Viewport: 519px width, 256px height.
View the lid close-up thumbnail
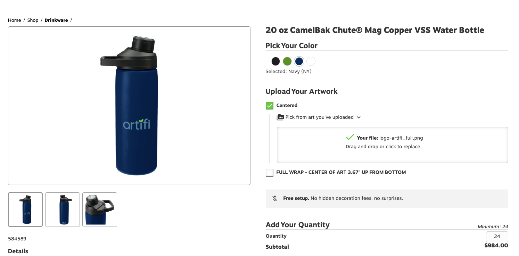99,209
